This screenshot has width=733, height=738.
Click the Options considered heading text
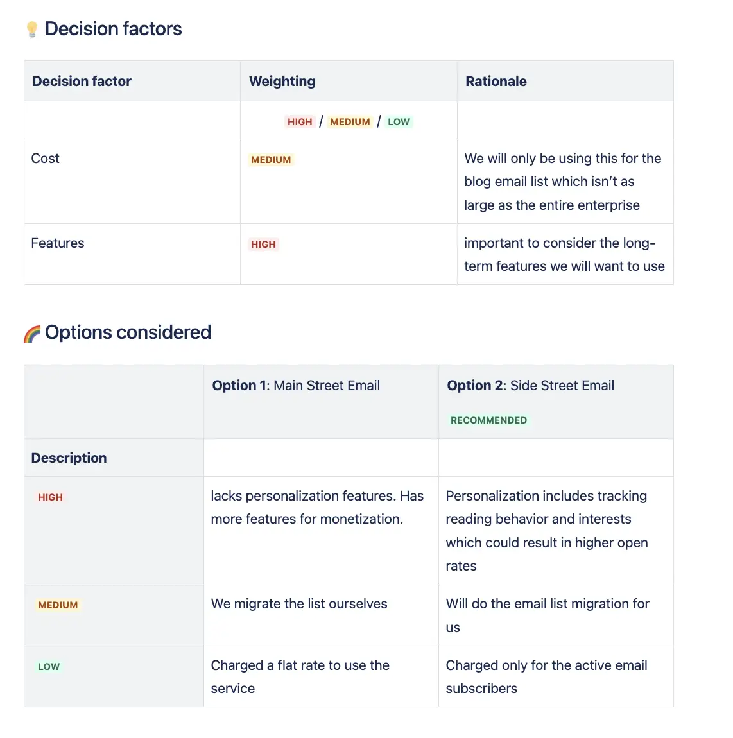pyautogui.click(x=128, y=332)
